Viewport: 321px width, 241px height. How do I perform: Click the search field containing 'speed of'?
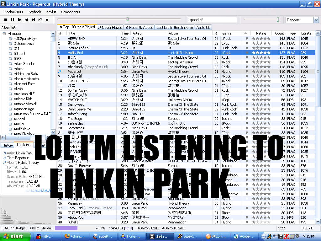(x=212, y=20)
